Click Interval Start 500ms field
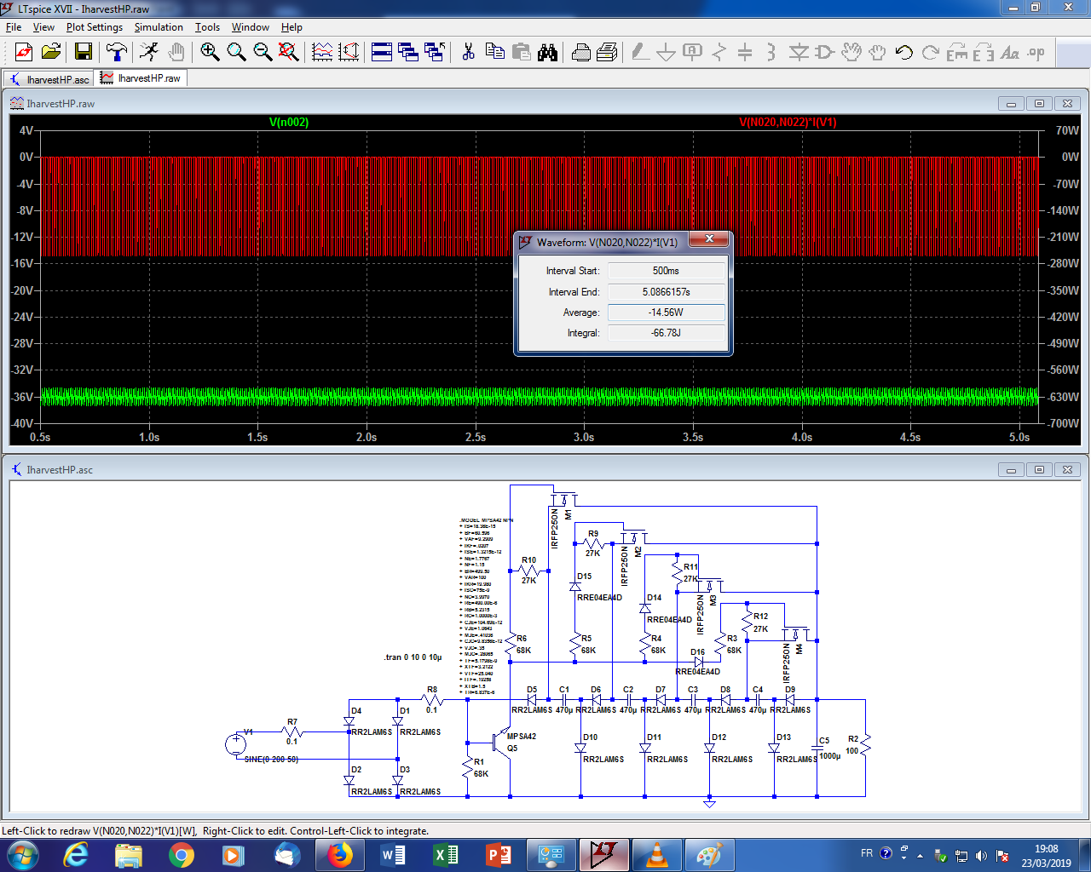 666,271
